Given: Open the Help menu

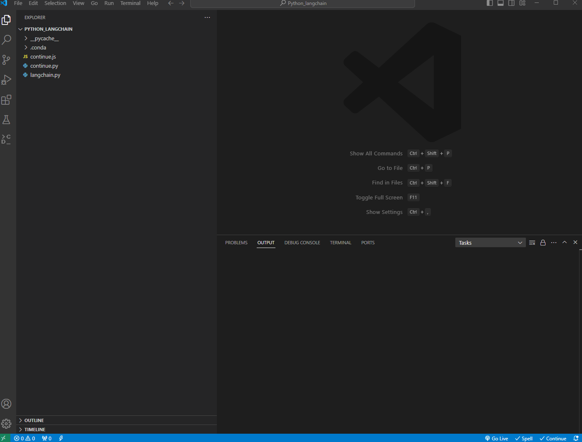Looking at the screenshot, I should click(153, 3).
